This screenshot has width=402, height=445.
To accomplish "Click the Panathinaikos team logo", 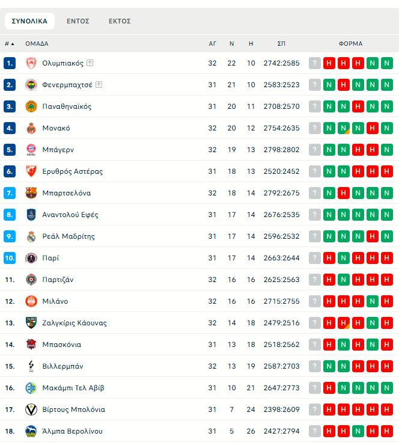I will coord(31,106).
